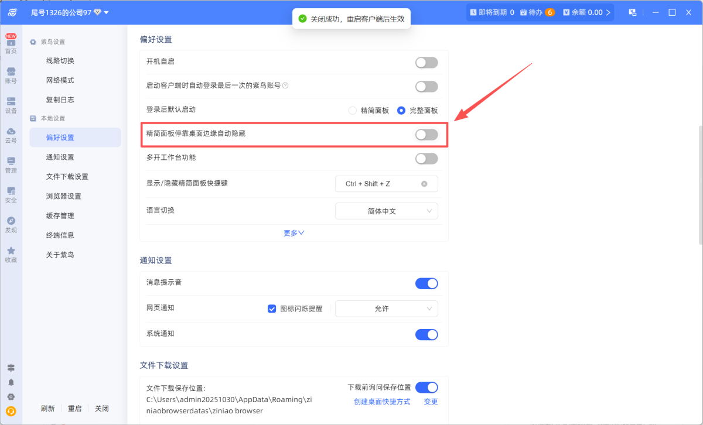The width and height of the screenshot is (703, 425).
Task: Switch to the compact panel mode icon in title bar
Action: [633, 12]
